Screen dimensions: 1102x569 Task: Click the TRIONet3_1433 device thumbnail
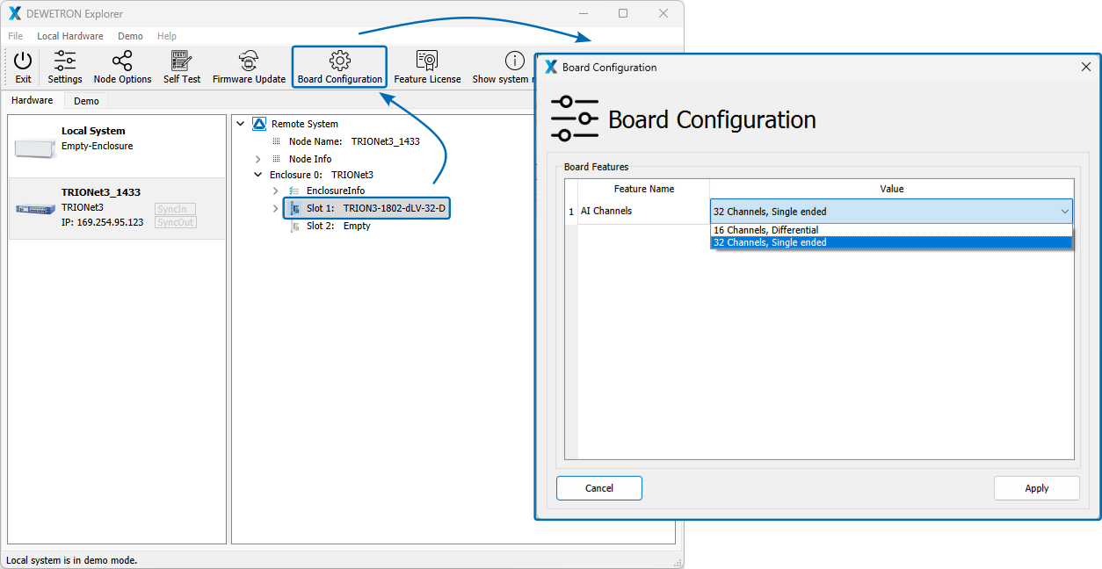point(35,208)
